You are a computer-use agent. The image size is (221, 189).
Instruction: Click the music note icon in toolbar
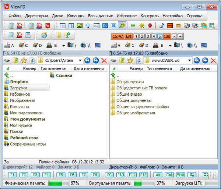pyautogui.click(x=162, y=26)
